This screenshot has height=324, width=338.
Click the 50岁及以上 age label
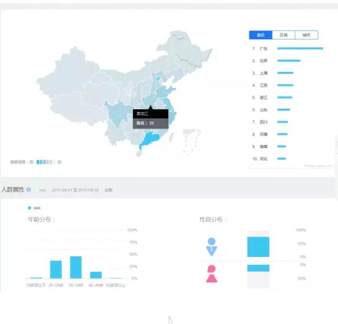pos(116,285)
